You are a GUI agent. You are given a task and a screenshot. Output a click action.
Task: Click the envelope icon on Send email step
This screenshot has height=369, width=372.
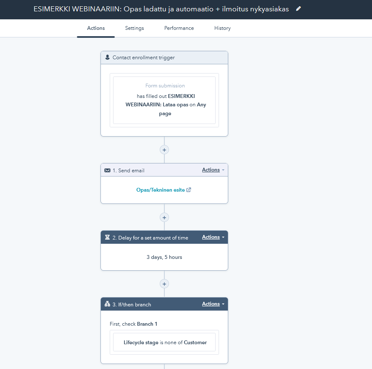coord(108,171)
